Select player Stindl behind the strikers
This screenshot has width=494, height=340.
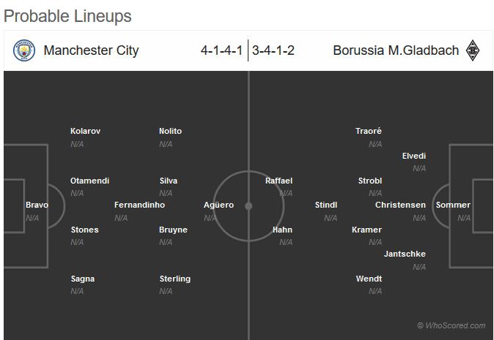(x=326, y=205)
